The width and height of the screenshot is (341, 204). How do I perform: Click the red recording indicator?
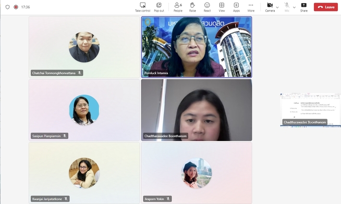tap(16, 7)
